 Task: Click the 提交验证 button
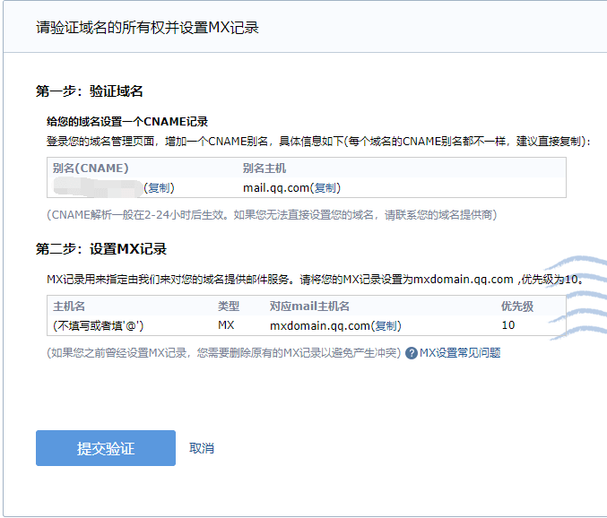coord(105,448)
